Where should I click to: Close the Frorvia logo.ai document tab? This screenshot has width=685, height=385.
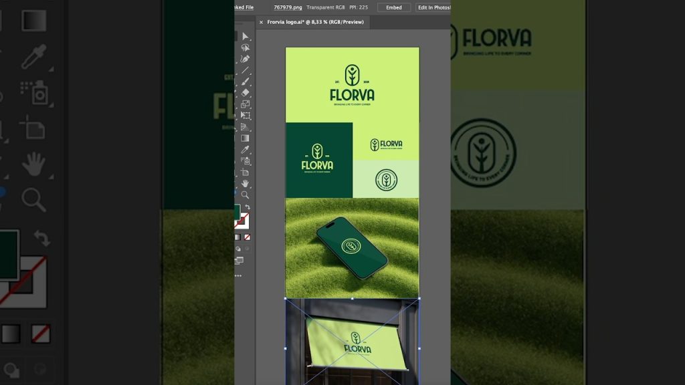coord(262,22)
